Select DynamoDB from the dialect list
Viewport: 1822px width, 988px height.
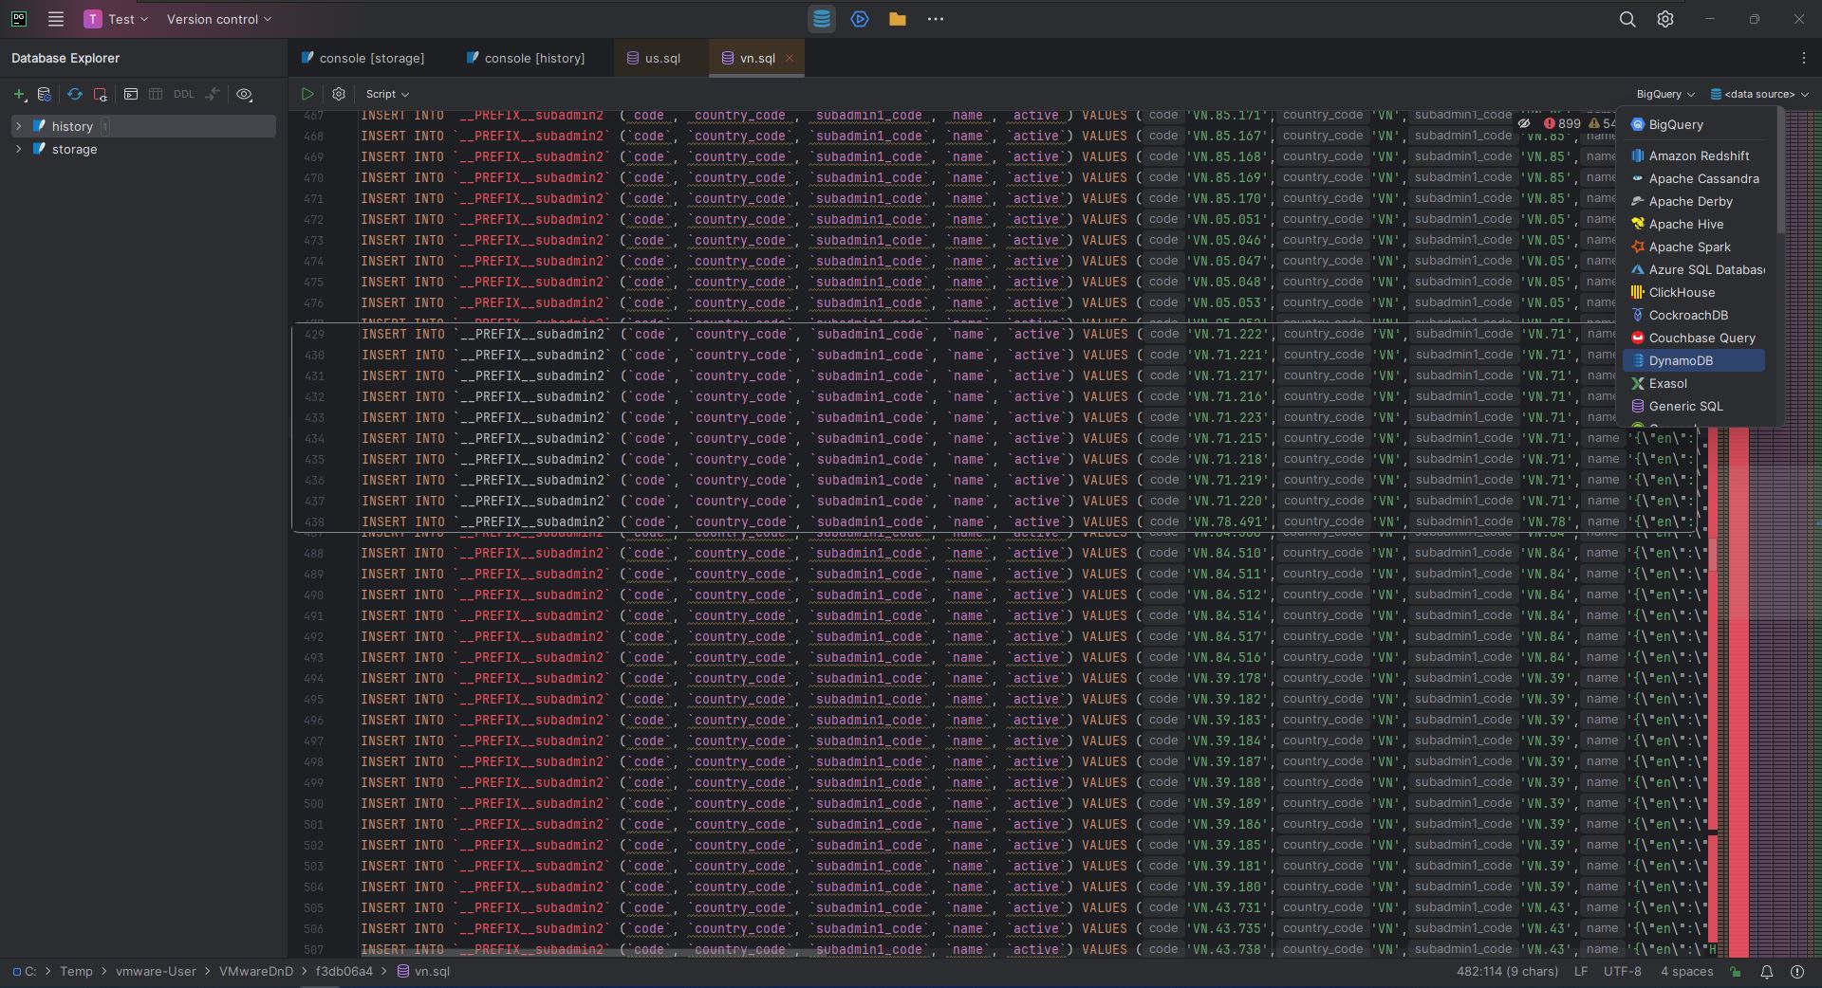1681,360
